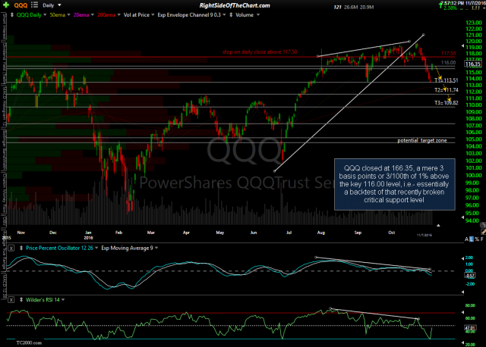
Task: Click the green up arrow near the time
Action: [x=440, y=5]
